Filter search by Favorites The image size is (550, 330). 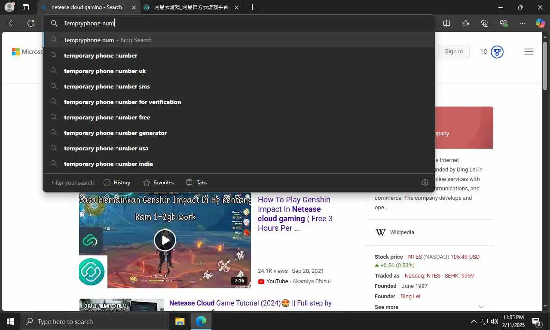point(158,183)
